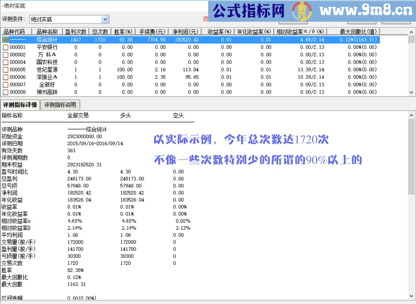Sort by 年化收益率(%) column header
Image resolution: width=416 pixels, height=304 pixels.
tap(254, 32)
